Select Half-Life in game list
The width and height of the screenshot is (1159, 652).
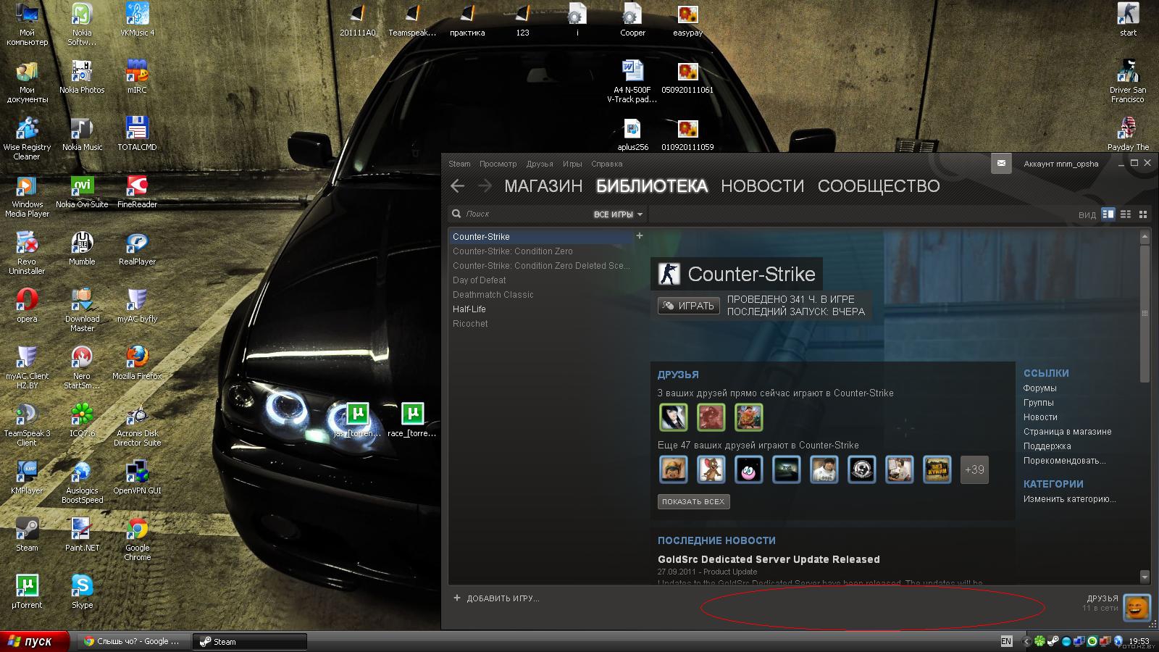[540, 309]
